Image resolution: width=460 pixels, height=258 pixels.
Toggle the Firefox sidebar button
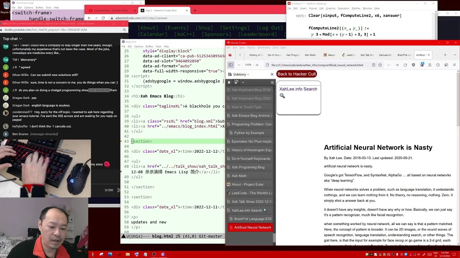pyautogui.click(x=231, y=65)
